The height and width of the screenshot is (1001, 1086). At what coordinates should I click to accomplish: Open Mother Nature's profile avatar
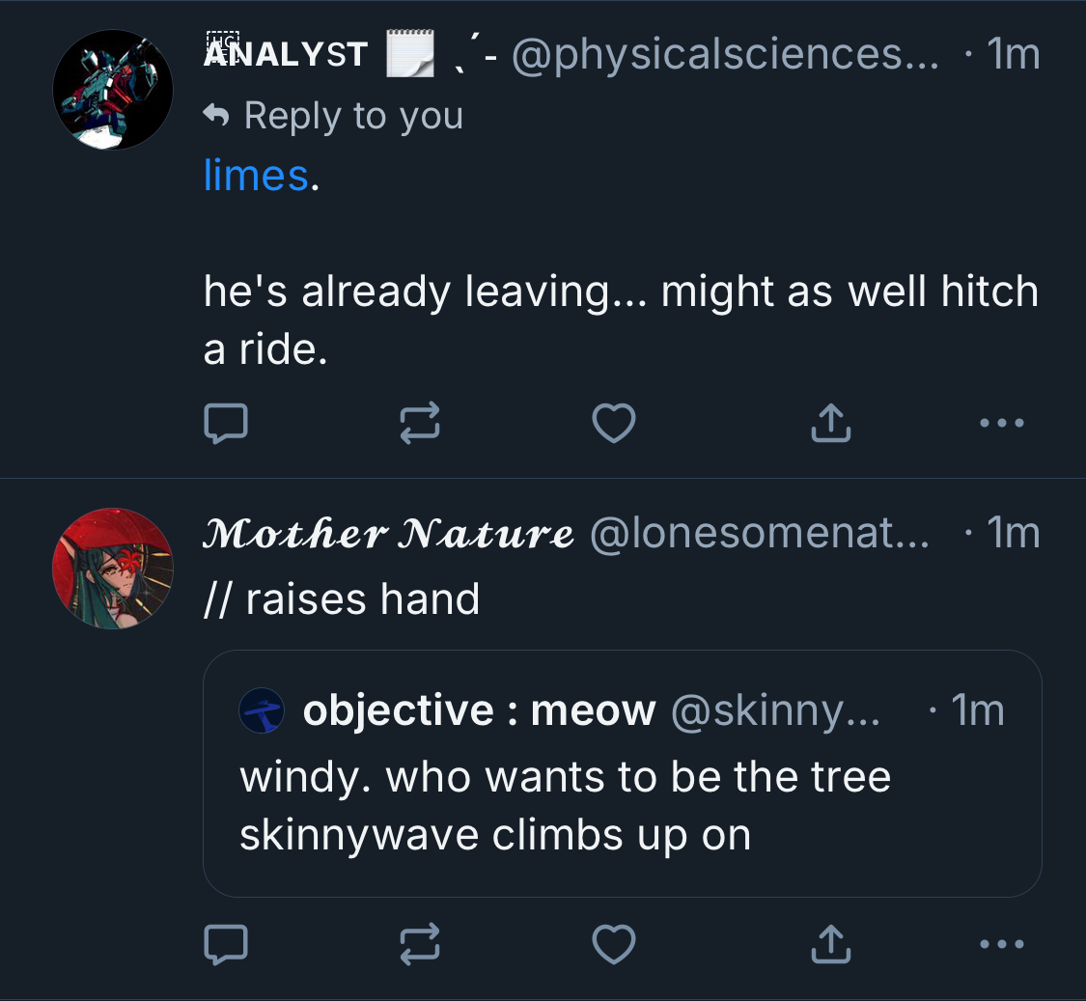(x=113, y=569)
